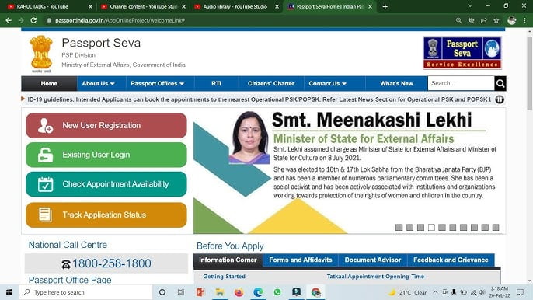Viewport: 533px width, 300px height.
Task: Click the Chrome taskbar icon
Action: pyautogui.click(x=315, y=292)
